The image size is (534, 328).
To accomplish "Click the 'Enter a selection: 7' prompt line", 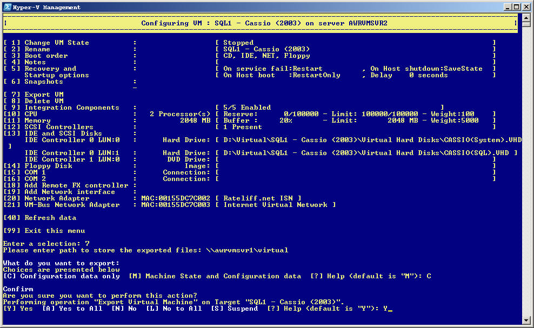I will (46, 243).
